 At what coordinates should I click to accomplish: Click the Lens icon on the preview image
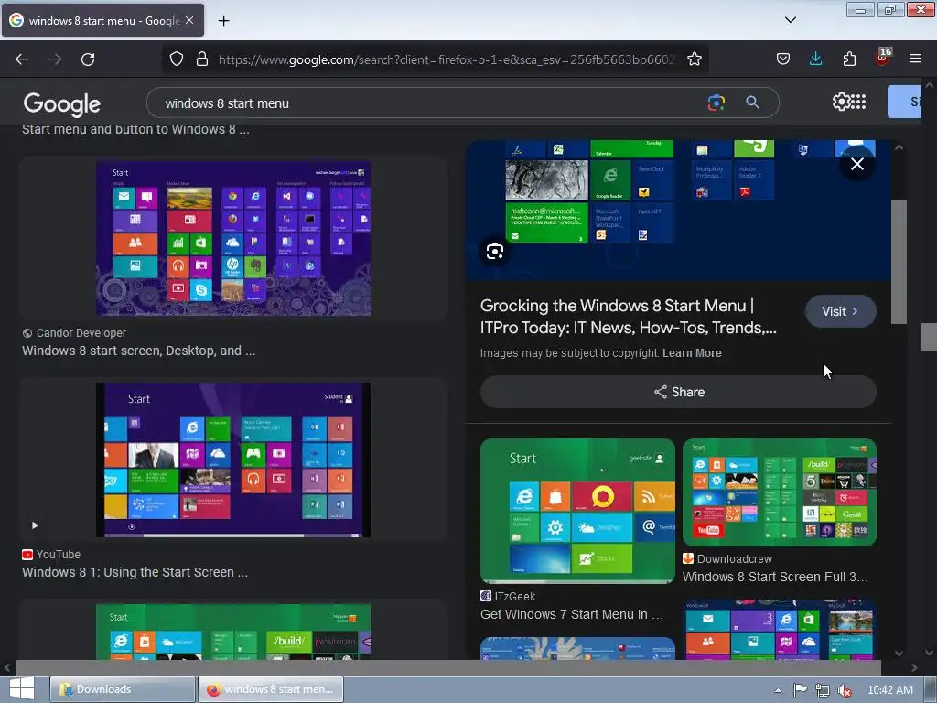pos(495,252)
